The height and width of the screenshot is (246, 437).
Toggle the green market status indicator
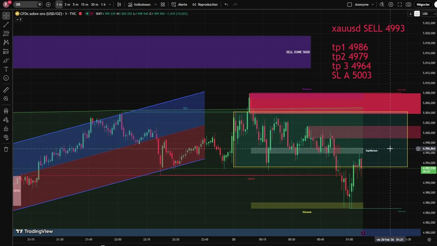point(87,14)
